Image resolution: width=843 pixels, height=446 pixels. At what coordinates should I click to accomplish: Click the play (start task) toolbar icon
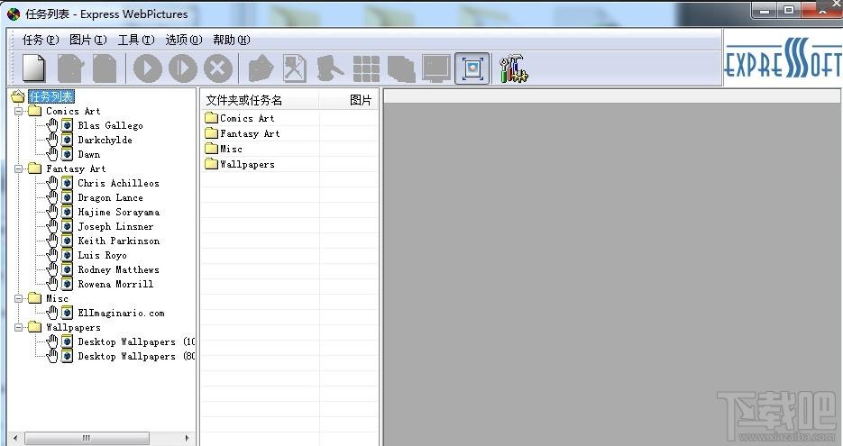(147, 68)
